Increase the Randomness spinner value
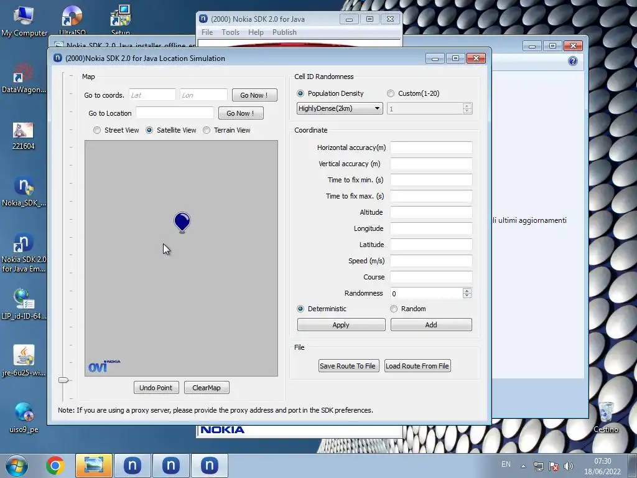The image size is (637, 478). point(467,291)
